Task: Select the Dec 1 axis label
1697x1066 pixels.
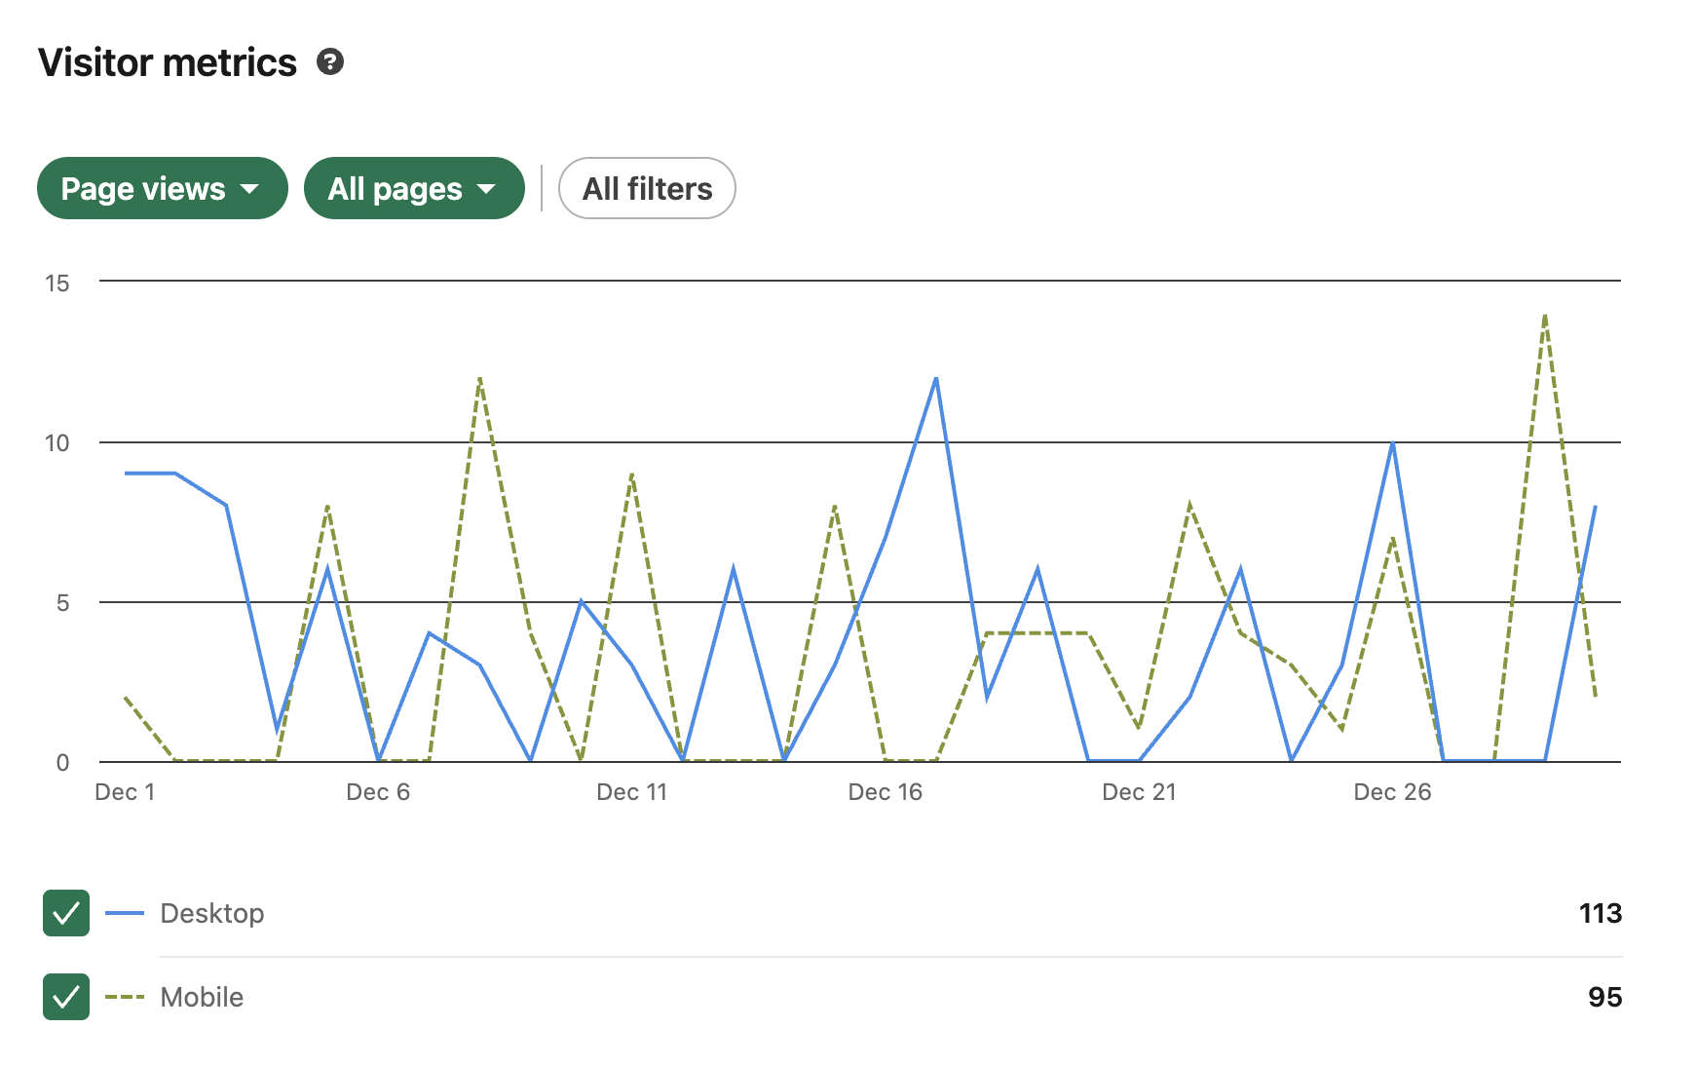Action: coord(125,792)
